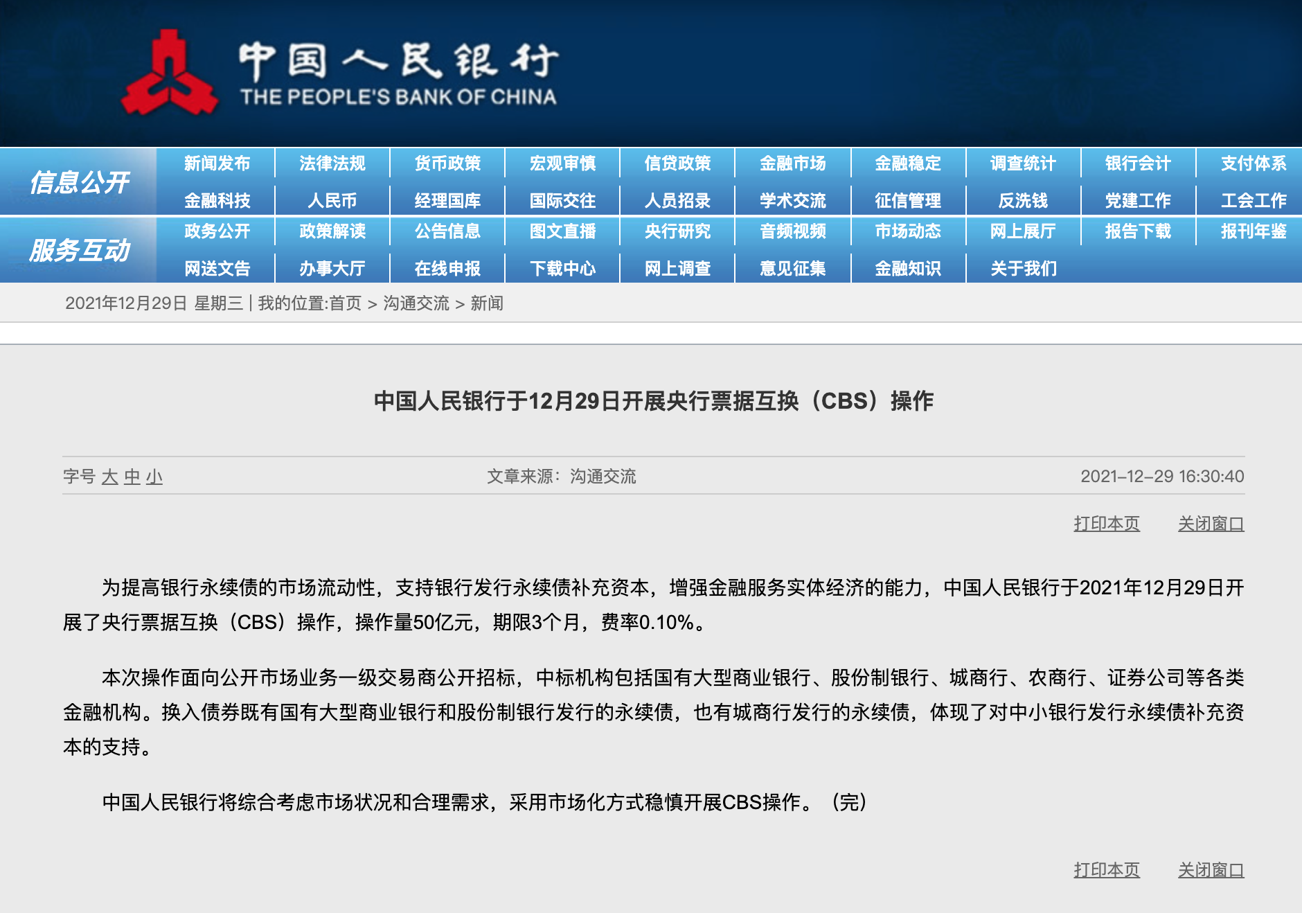Image resolution: width=1302 pixels, height=913 pixels.
Task: Click 沟通交流 breadcrumb link
Action: pos(416,303)
